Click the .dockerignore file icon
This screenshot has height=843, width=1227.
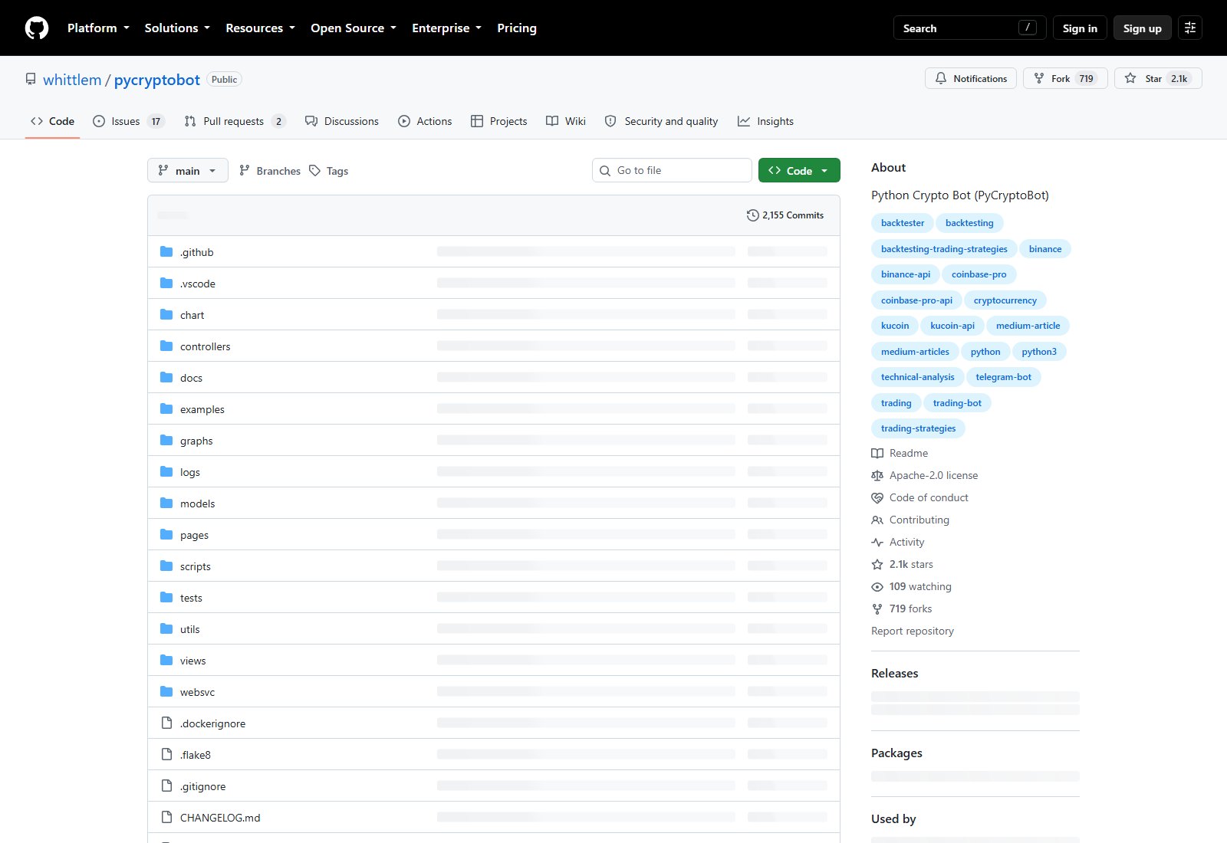tap(166, 723)
